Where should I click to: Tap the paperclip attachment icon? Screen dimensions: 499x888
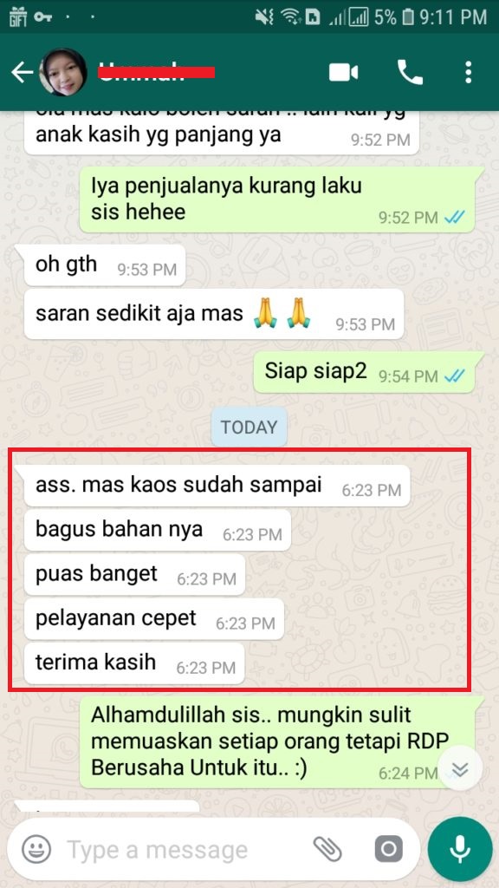pos(327,849)
